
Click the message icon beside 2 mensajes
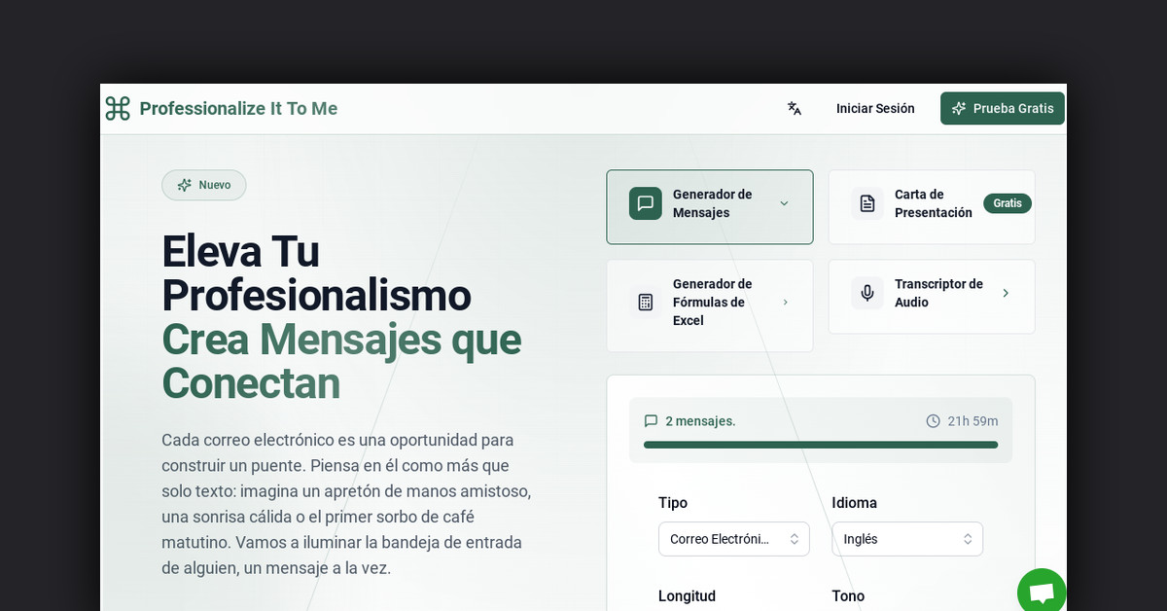[651, 420]
